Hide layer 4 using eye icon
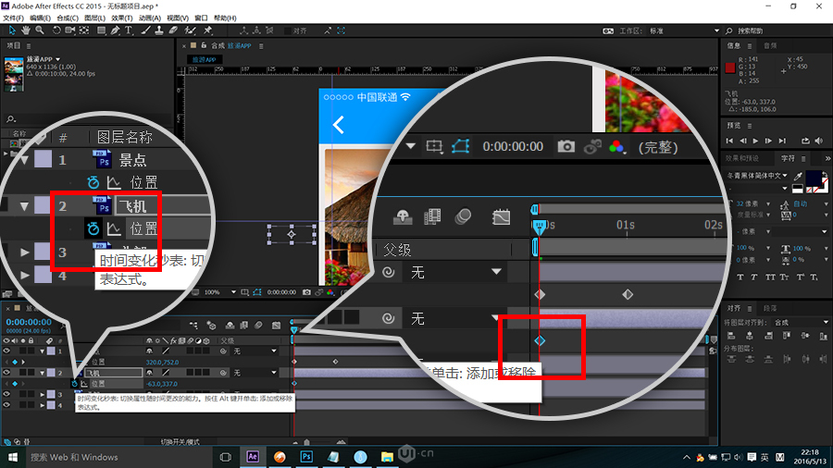Screen dimensions: 833x468 point(6,403)
